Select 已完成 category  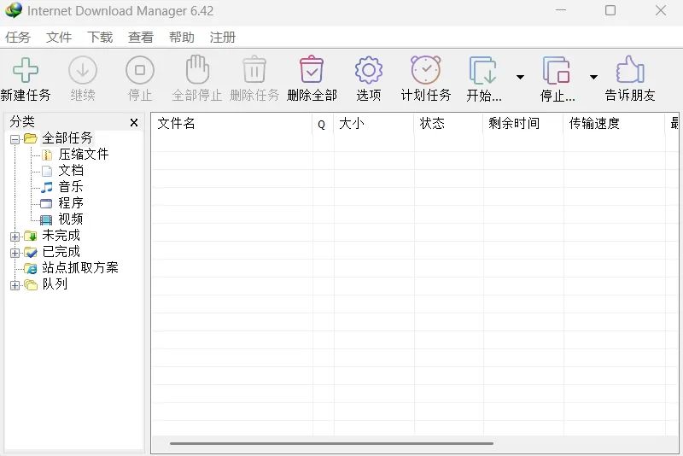[61, 251]
